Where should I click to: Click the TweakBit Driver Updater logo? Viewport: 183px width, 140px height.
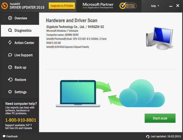click(x=23, y=6)
